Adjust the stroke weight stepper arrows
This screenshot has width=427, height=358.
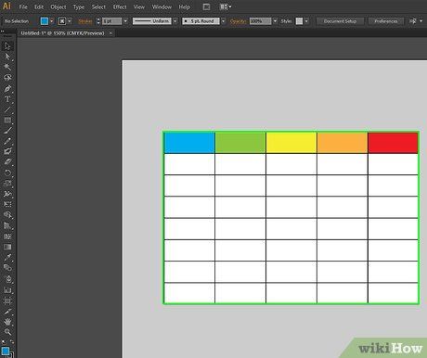click(98, 21)
